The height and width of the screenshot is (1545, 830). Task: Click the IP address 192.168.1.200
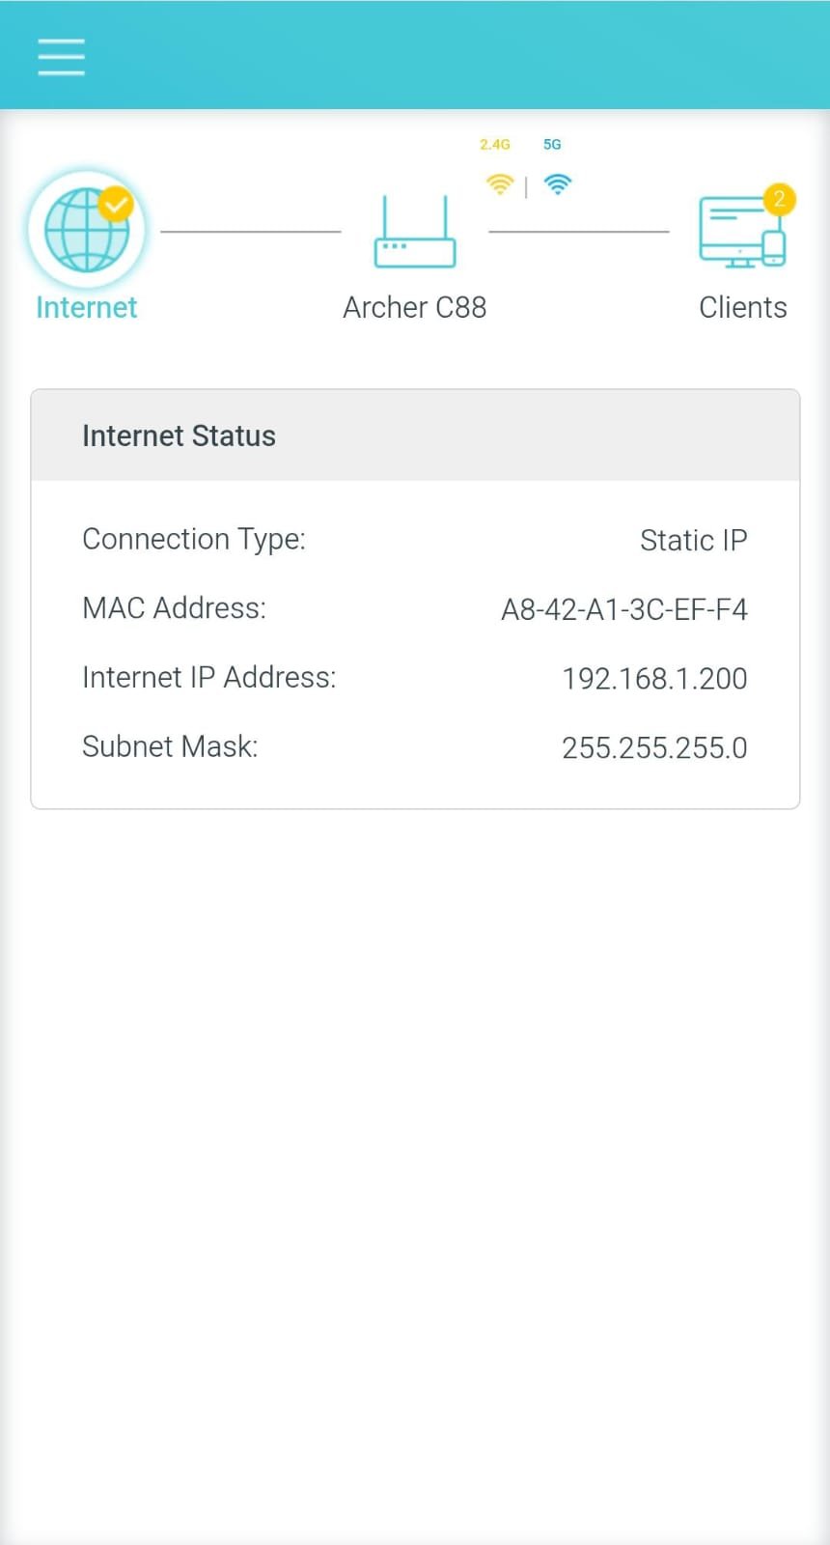[654, 679]
